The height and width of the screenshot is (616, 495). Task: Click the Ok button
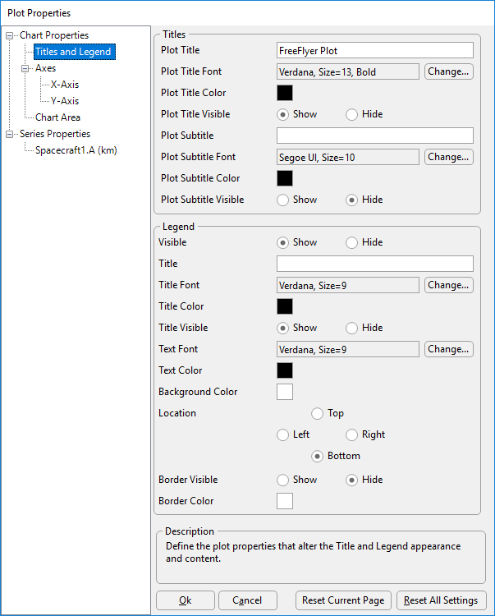click(186, 600)
